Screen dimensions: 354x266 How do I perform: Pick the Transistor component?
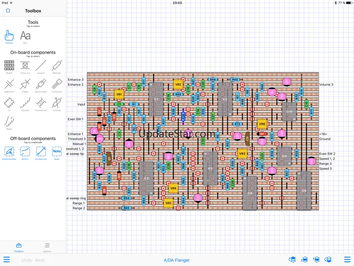(x=57, y=85)
